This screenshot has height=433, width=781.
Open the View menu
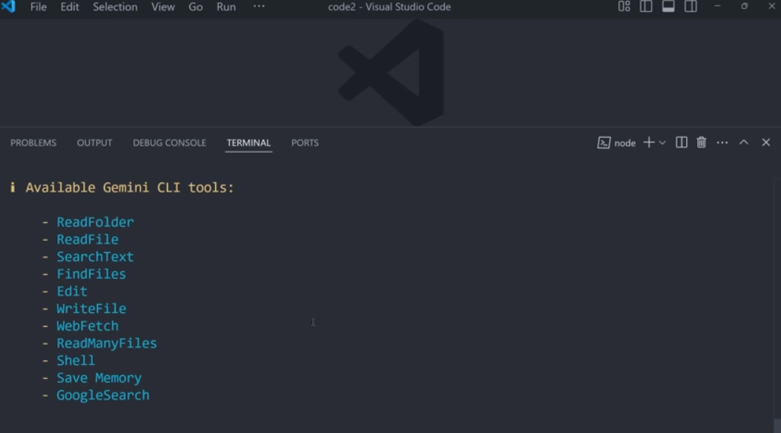163,7
